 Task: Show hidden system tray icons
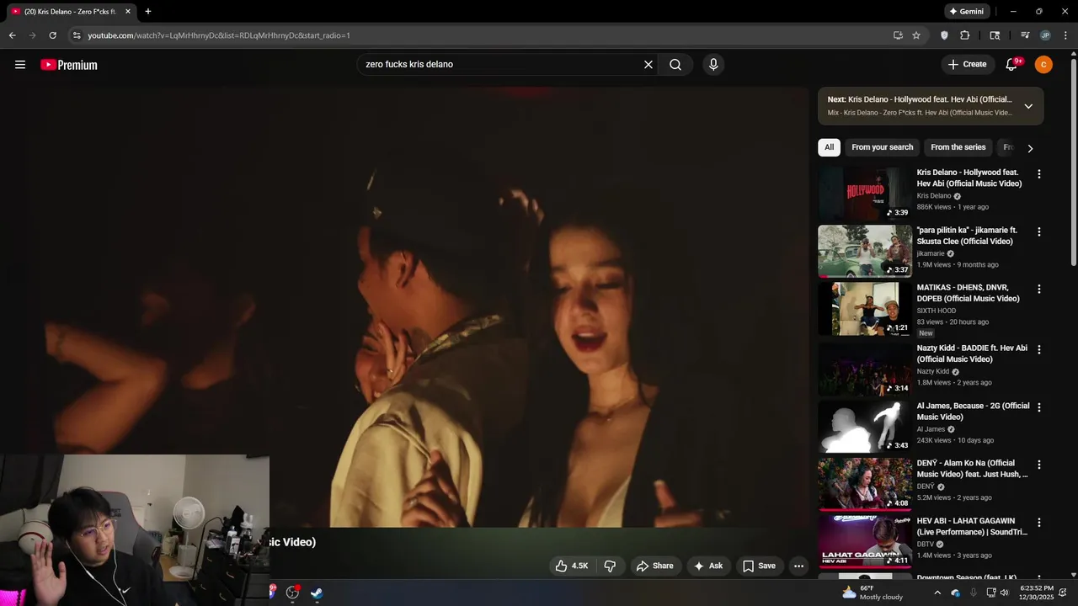point(937,593)
